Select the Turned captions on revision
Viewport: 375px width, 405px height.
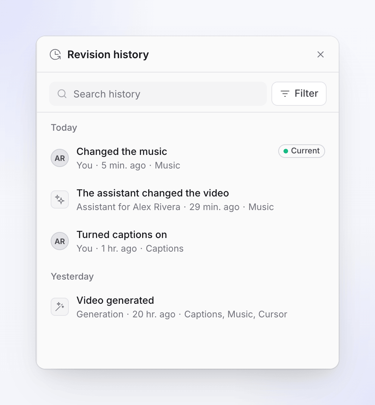pos(187,241)
